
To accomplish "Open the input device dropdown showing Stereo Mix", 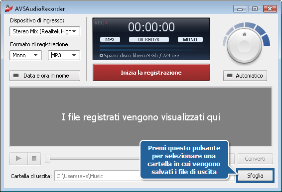I will pos(45,31).
